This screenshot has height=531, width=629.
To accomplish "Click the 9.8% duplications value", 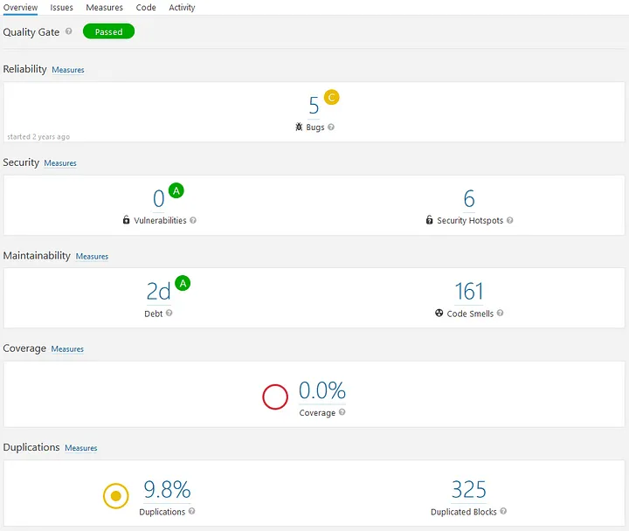I will coord(167,490).
